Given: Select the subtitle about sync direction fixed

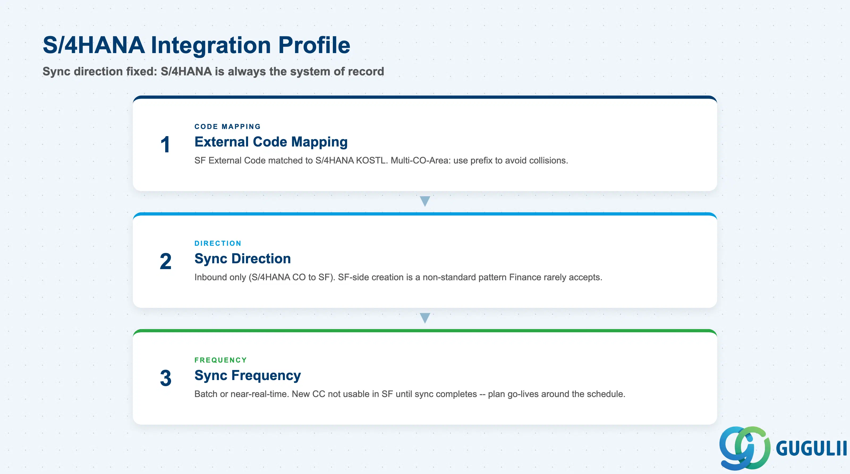Looking at the screenshot, I should point(213,72).
